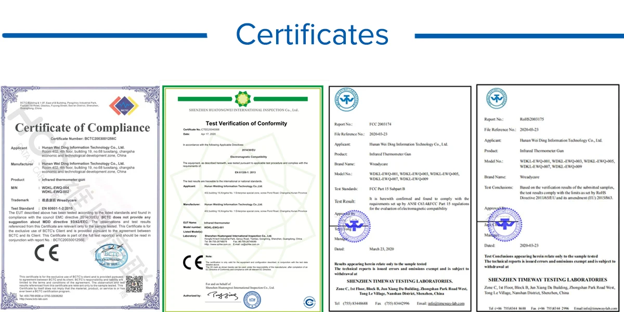Click the 'Certificates' page heading
The image size is (624, 312).
(312, 35)
